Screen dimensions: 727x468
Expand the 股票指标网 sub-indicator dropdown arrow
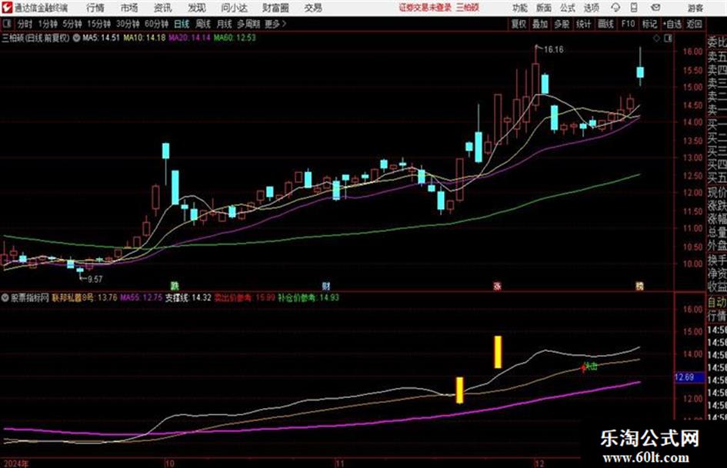[5, 297]
